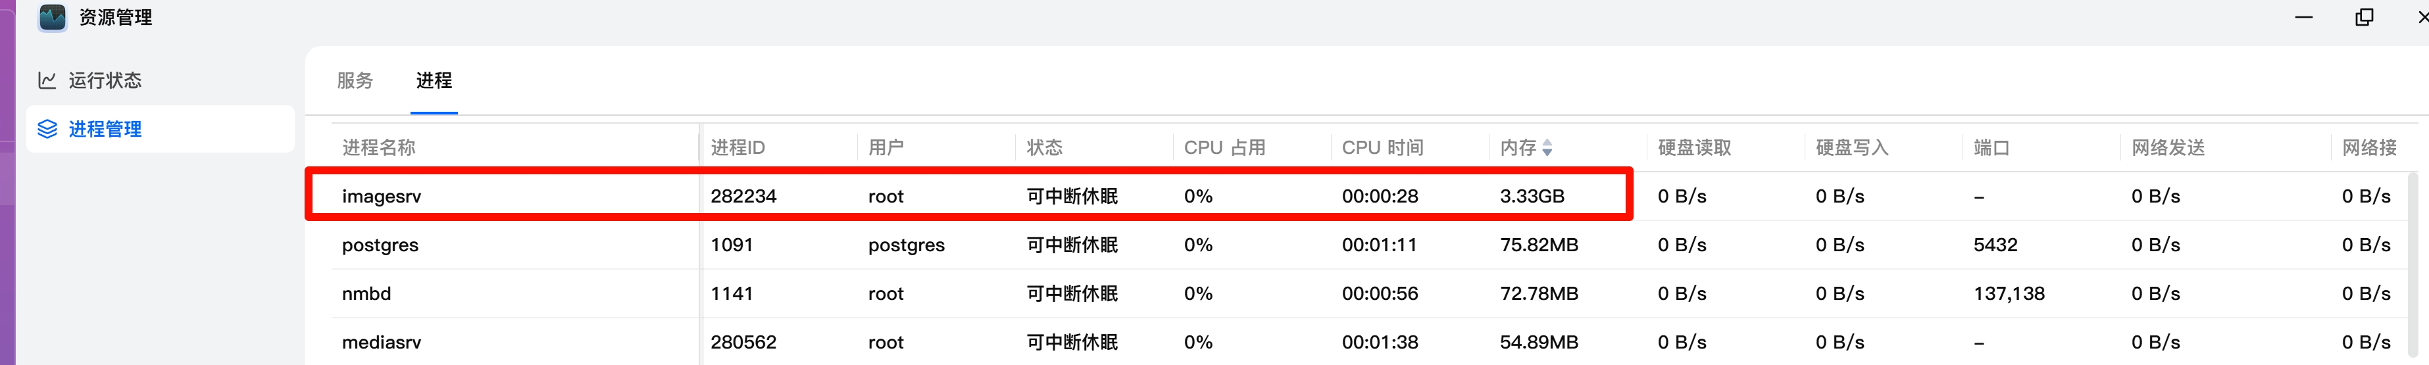Sort by 硬盘读取 column header
The image size is (2429, 365).
pos(1695,148)
